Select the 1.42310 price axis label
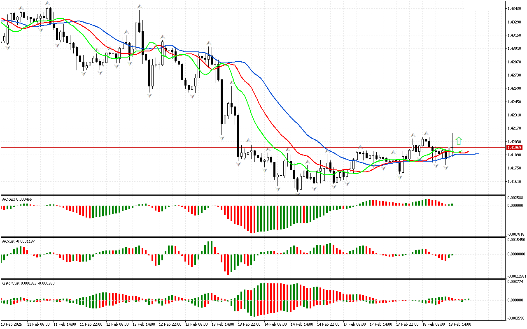This screenshot has height=329, width=527. click(514, 115)
